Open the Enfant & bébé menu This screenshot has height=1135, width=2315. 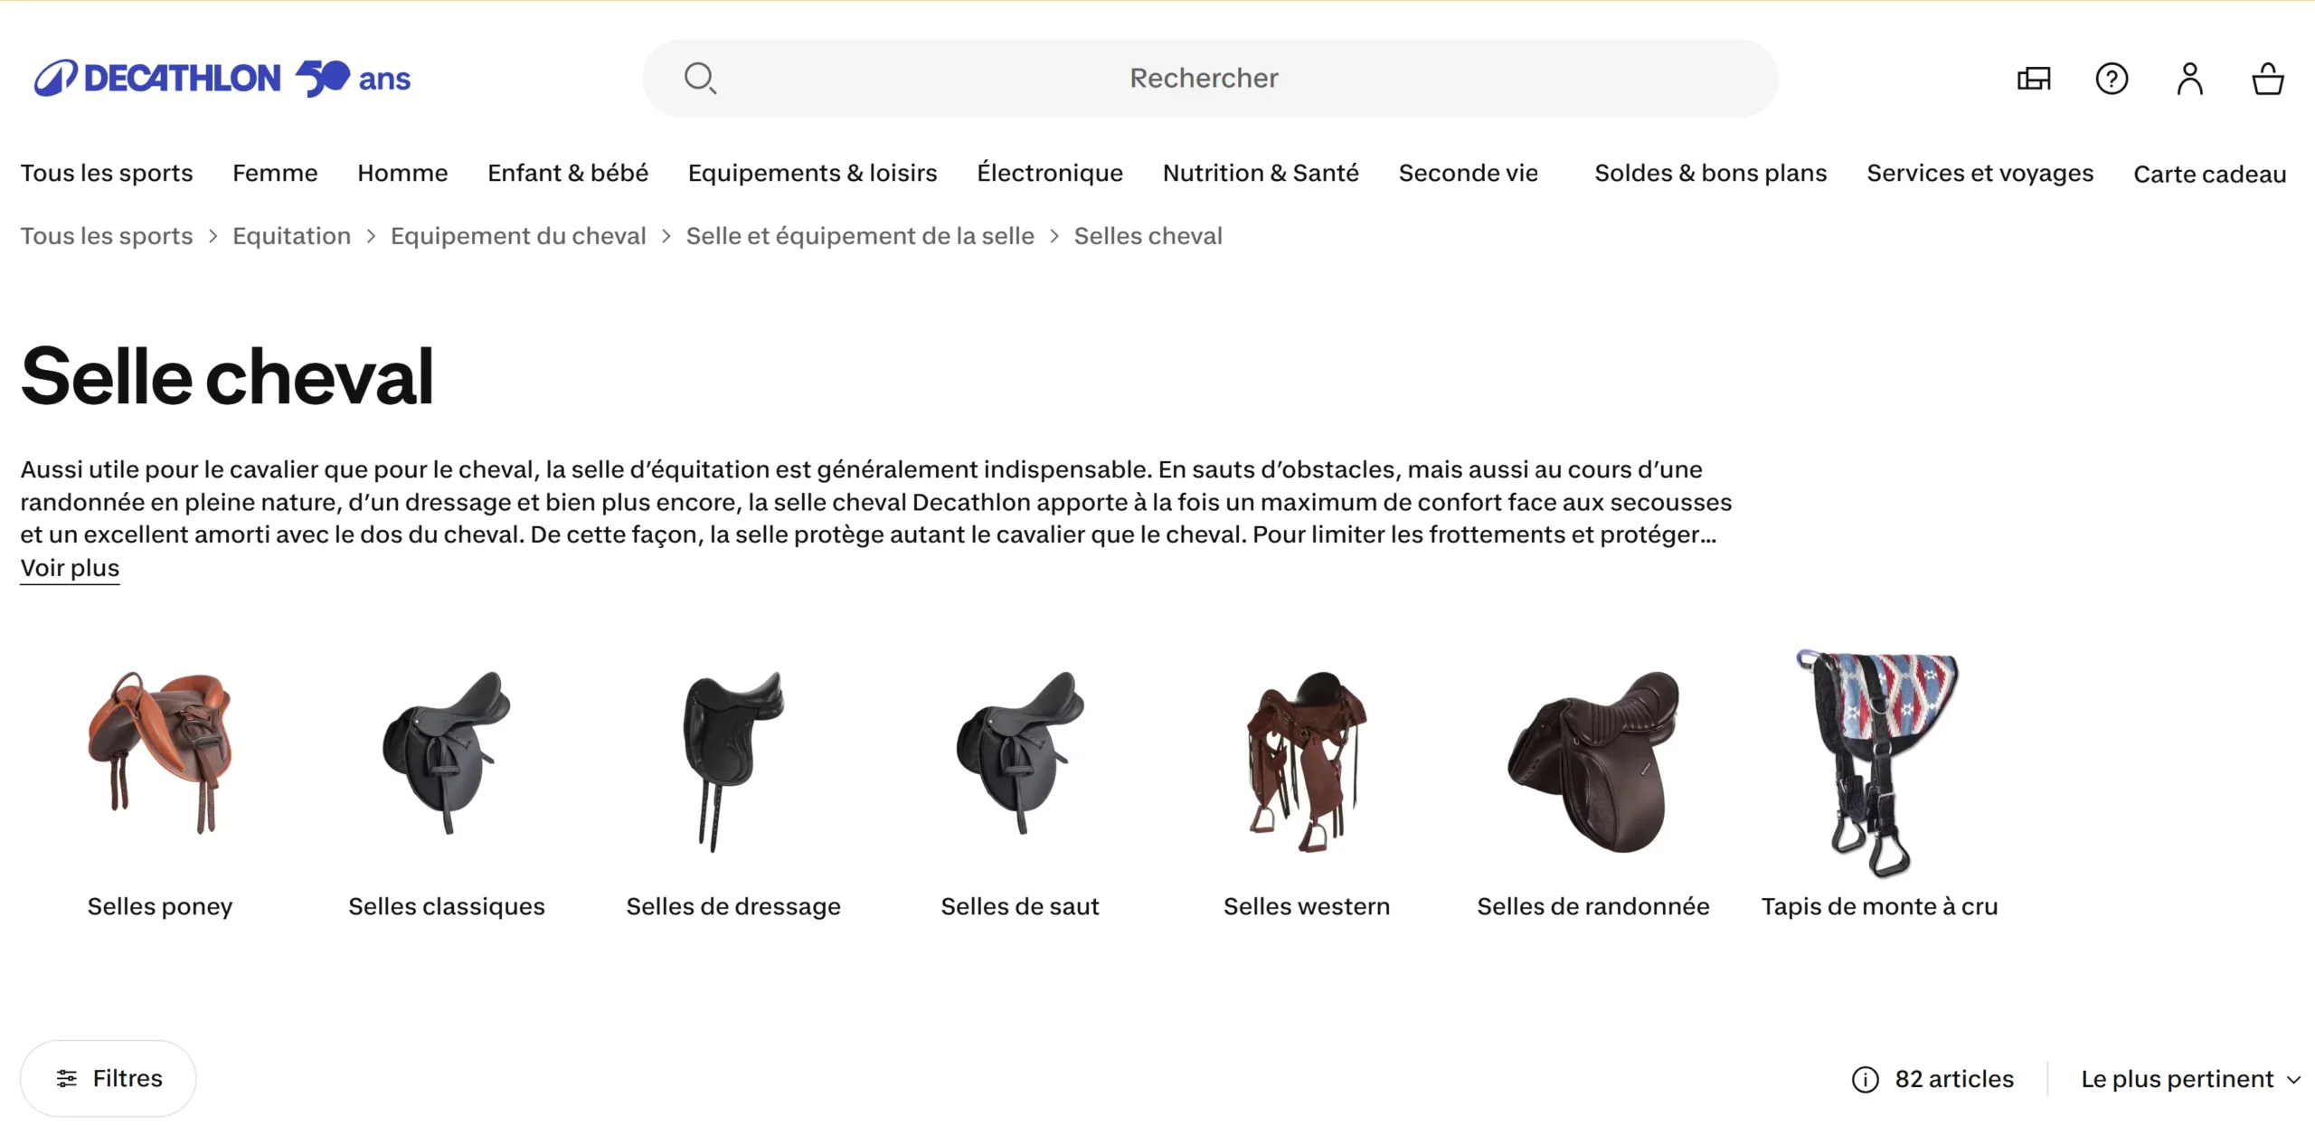point(568,173)
